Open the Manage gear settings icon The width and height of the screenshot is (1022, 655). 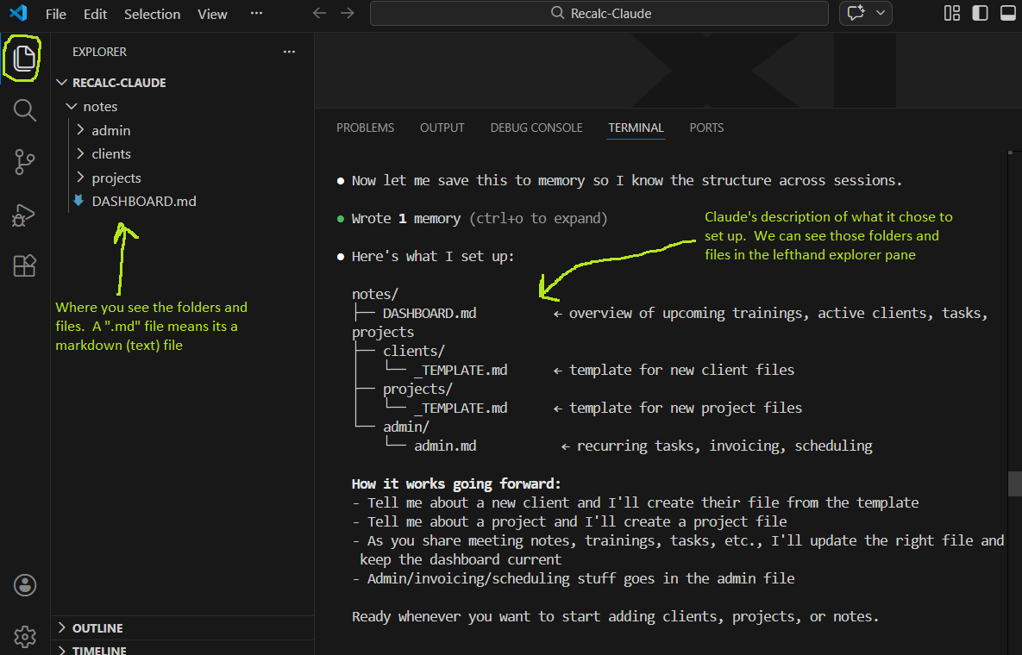[25, 636]
